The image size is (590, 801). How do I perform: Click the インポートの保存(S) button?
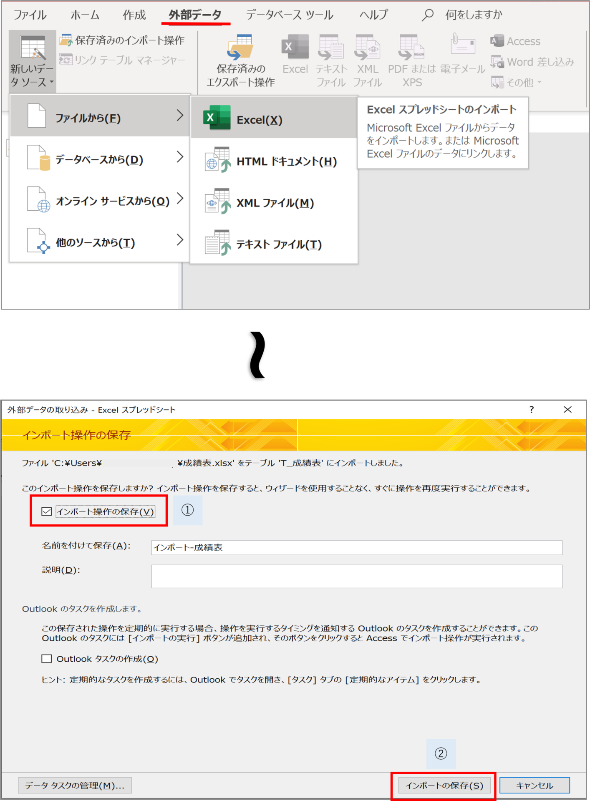tap(444, 786)
